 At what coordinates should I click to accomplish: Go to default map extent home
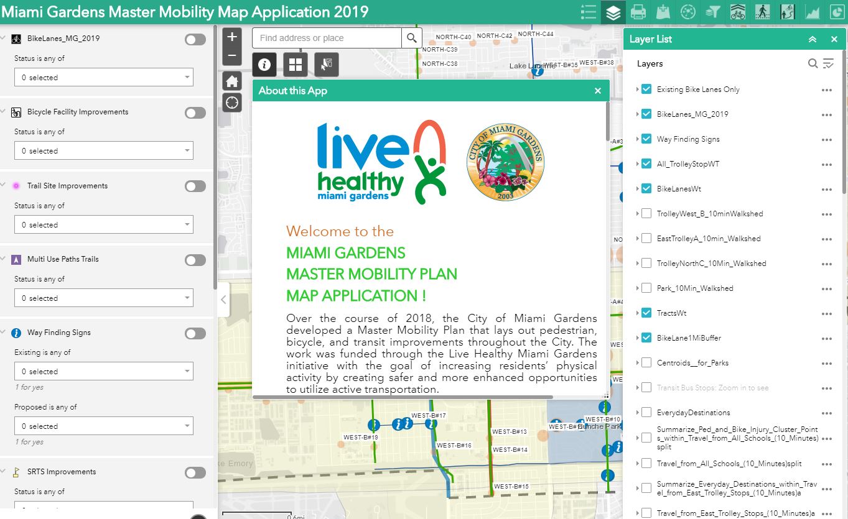(232, 81)
